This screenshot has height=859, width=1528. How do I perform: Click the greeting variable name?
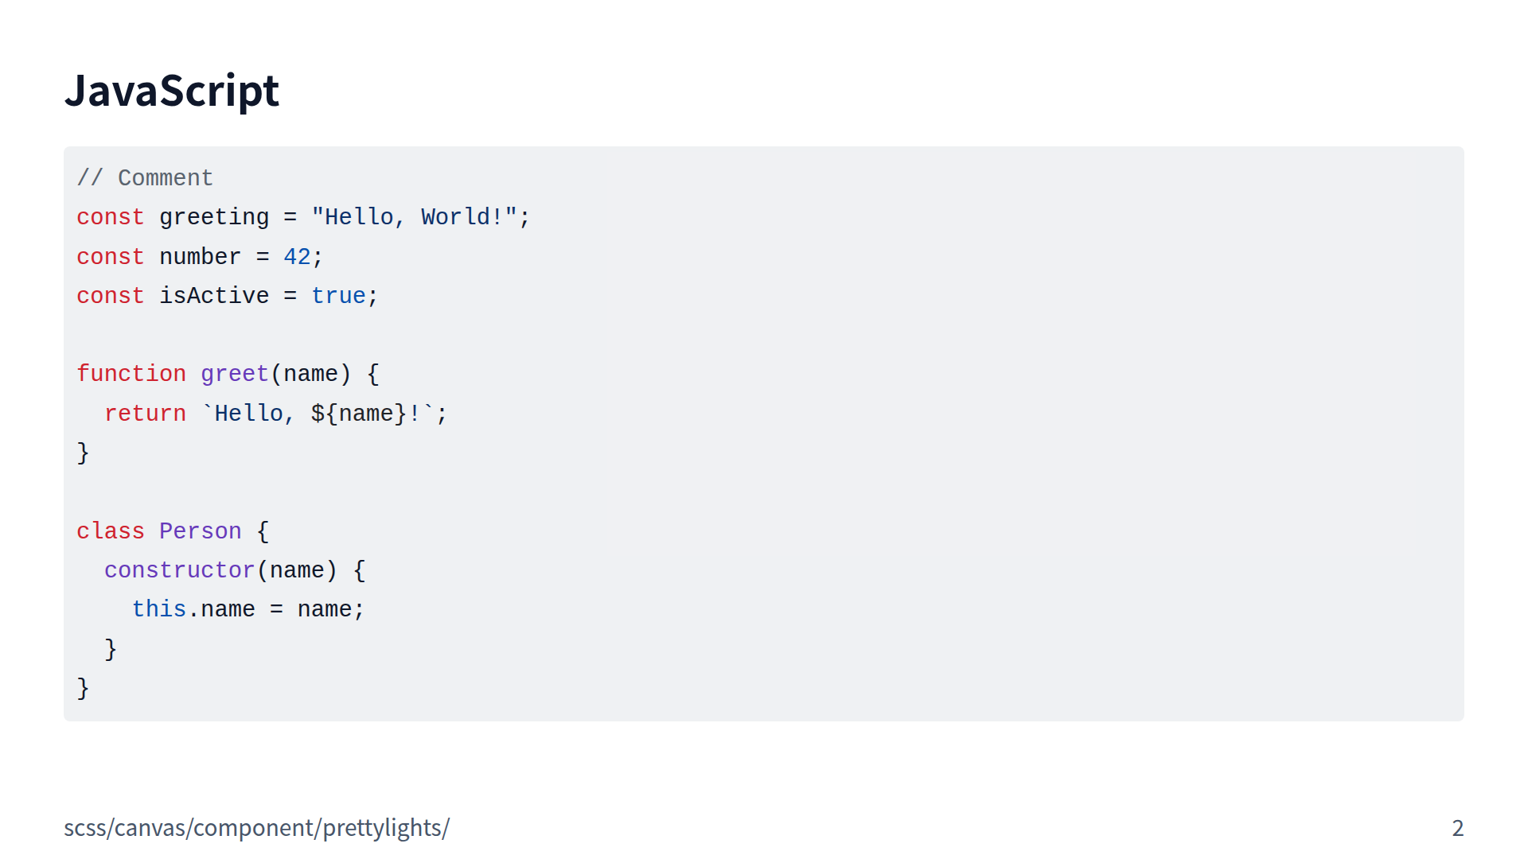click(x=214, y=217)
